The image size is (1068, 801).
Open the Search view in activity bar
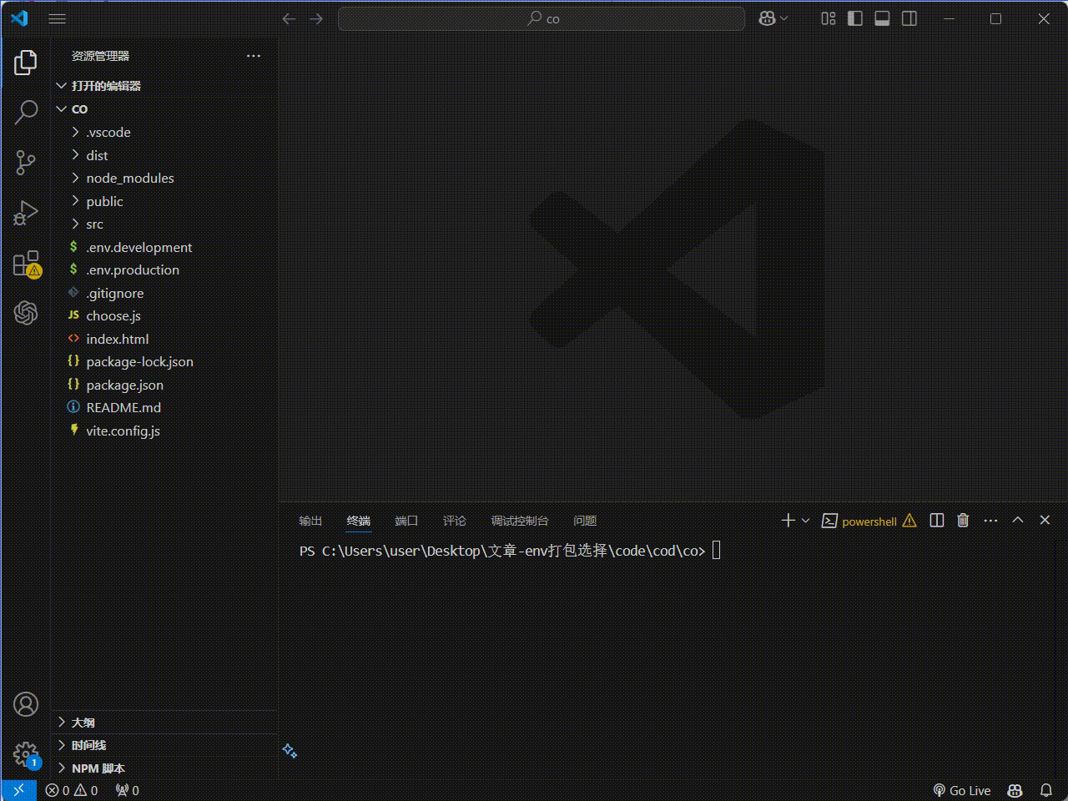pyautogui.click(x=26, y=112)
